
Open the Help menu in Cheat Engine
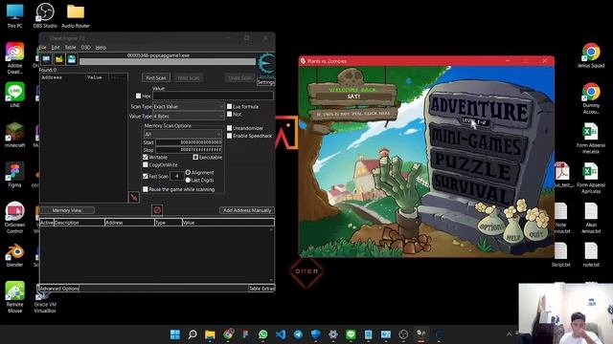(101, 47)
